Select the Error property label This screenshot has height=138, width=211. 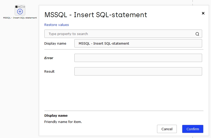click(49, 58)
